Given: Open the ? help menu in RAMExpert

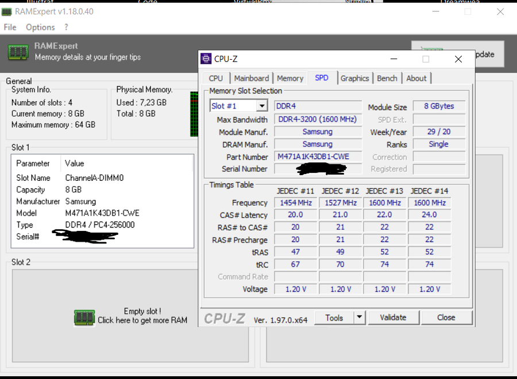Looking at the screenshot, I should click(x=66, y=28).
